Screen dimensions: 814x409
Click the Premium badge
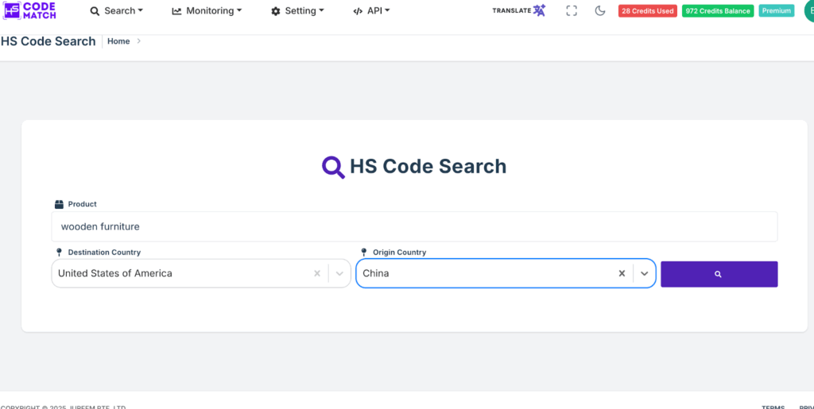coord(776,11)
